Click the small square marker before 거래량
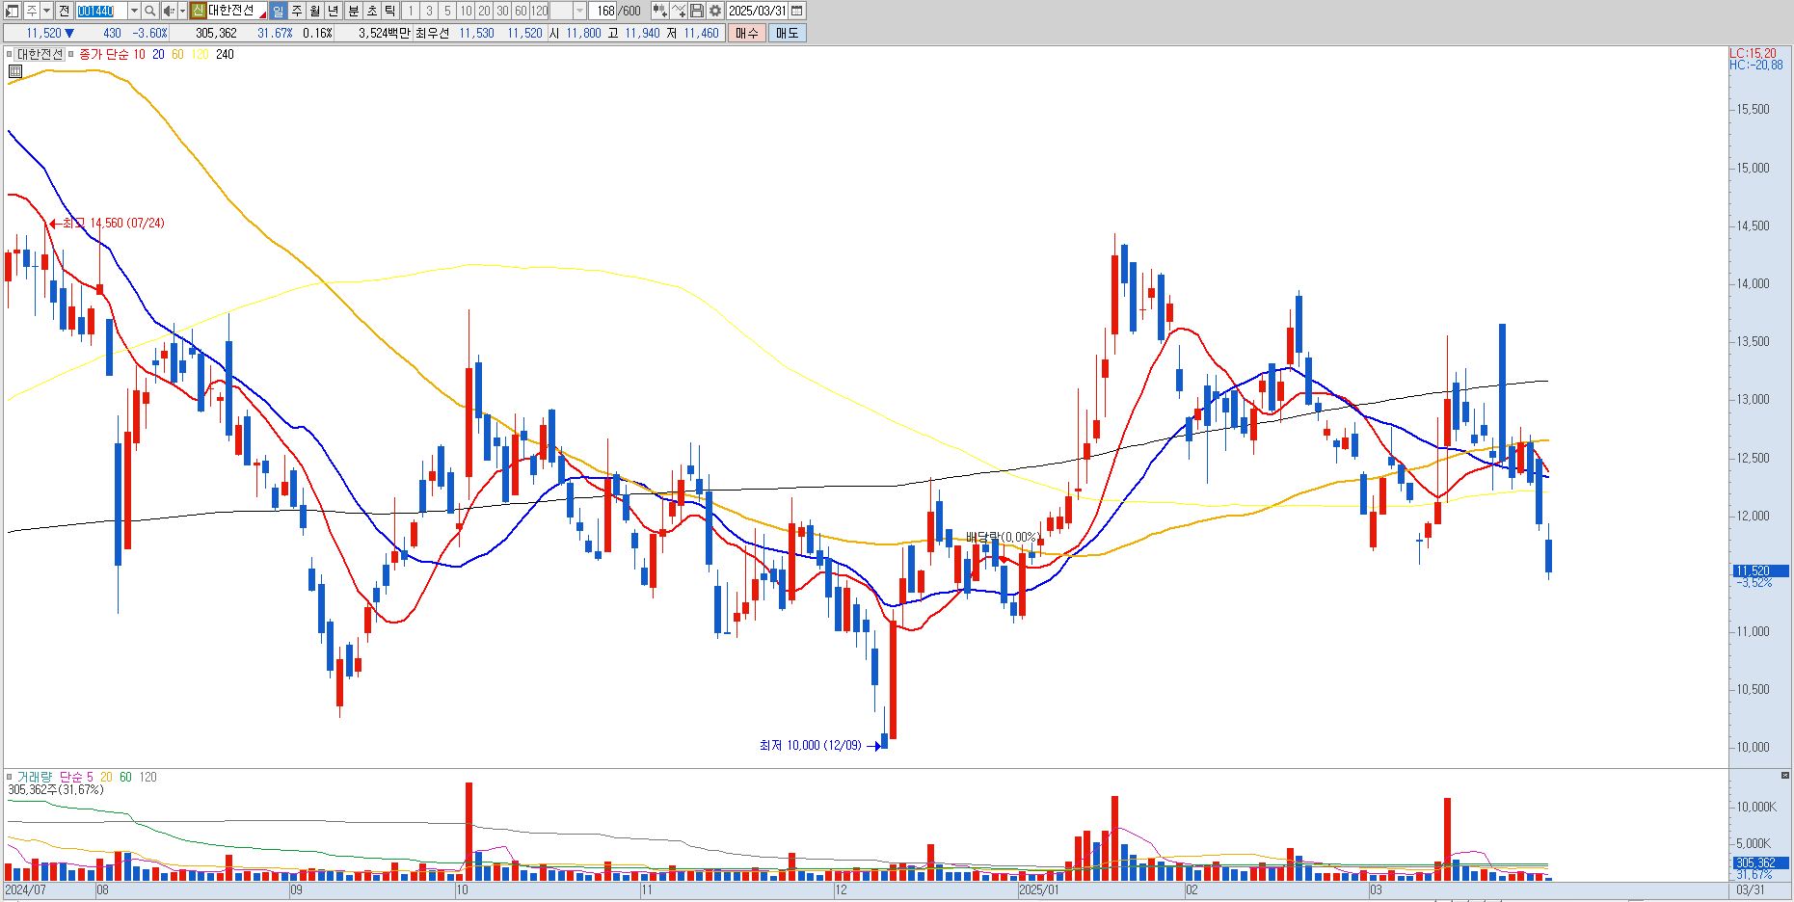This screenshot has width=1794, height=902. coord(10,777)
